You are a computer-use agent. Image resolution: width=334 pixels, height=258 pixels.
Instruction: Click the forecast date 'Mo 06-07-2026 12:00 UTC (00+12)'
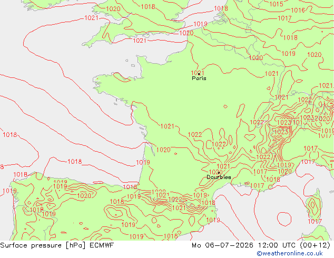pyautogui.click(x=261, y=245)
